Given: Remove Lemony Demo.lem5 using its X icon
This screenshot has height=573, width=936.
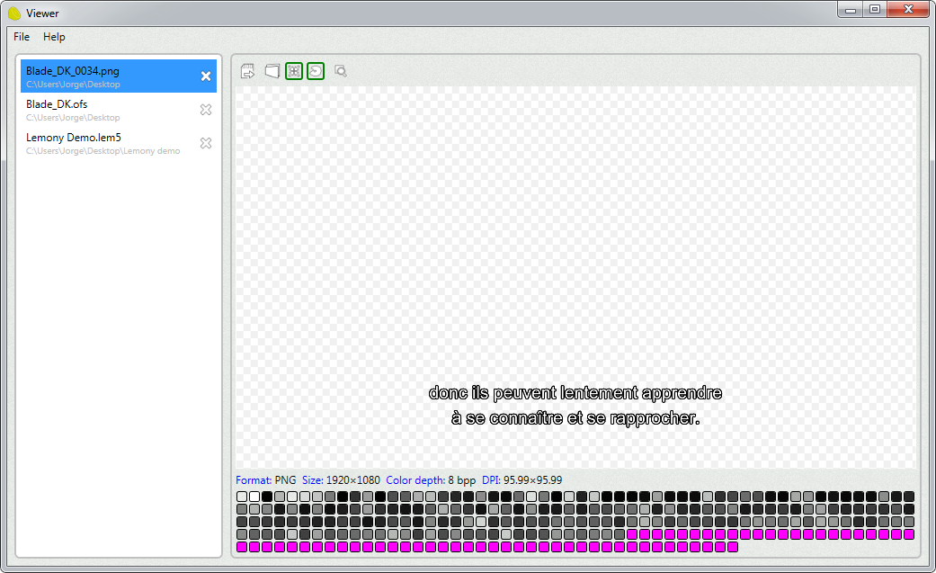Looking at the screenshot, I should (x=206, y=143).
